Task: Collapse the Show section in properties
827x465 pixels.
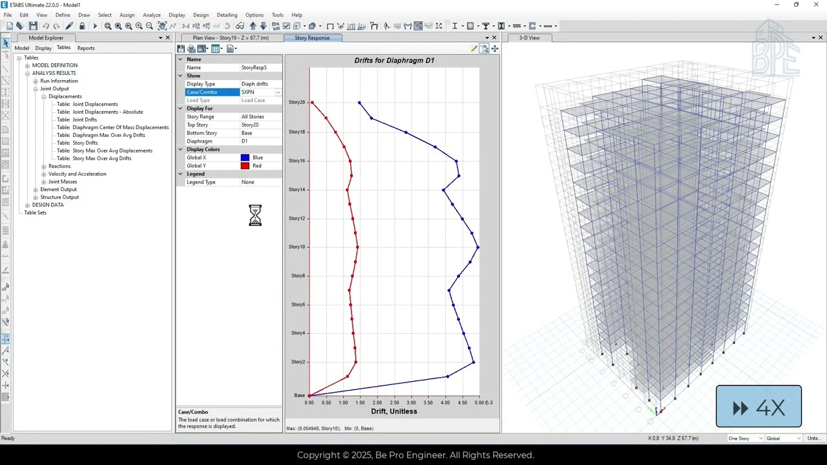Action: 181,76
